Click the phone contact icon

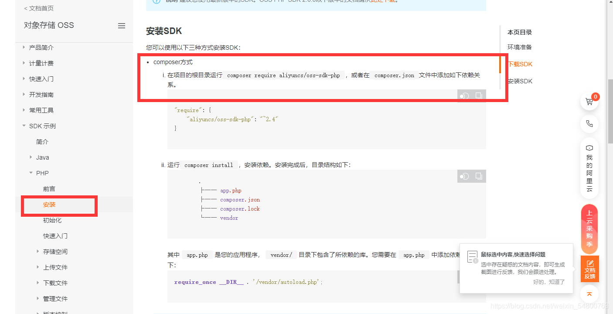[589, 124]
